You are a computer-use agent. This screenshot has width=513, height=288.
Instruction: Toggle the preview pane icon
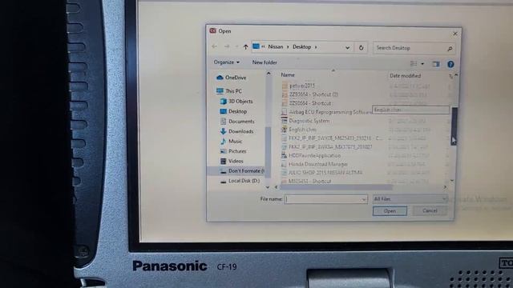(x=436, y=64)
